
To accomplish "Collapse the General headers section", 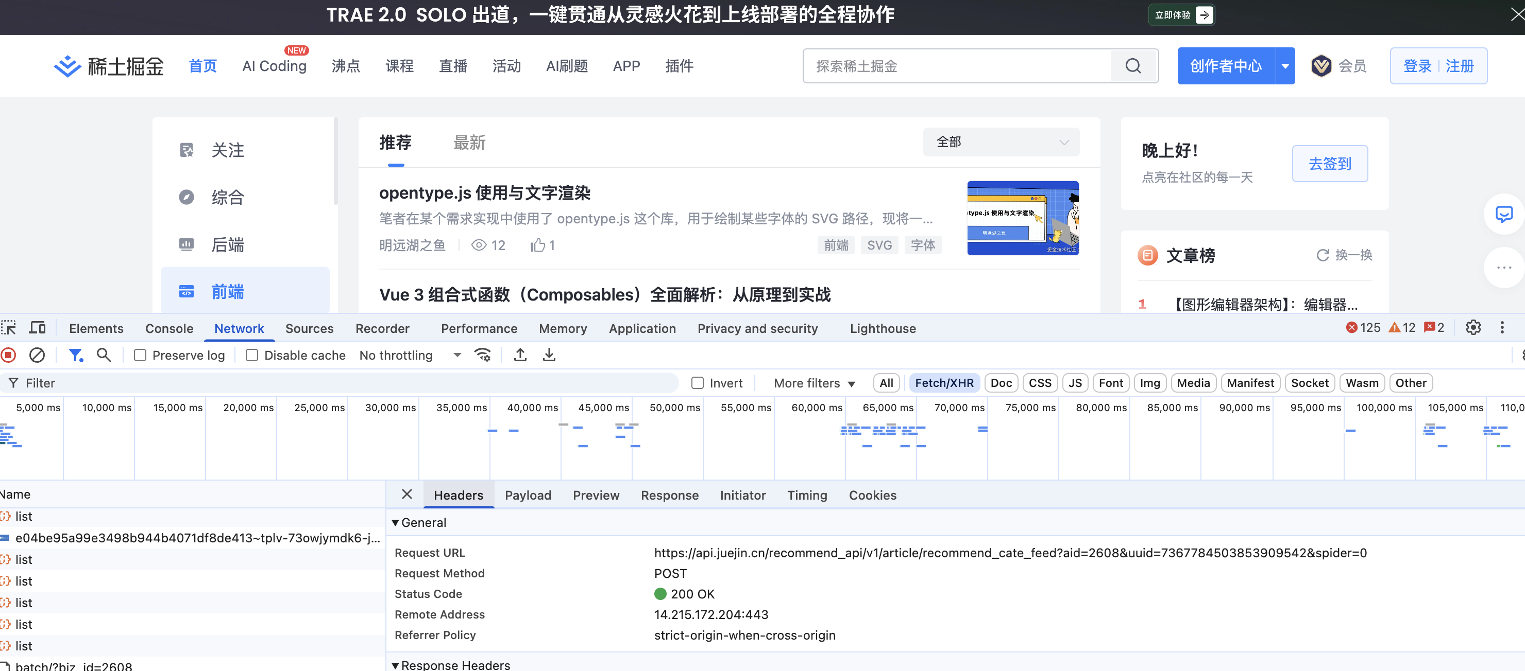I will point(396,523).
